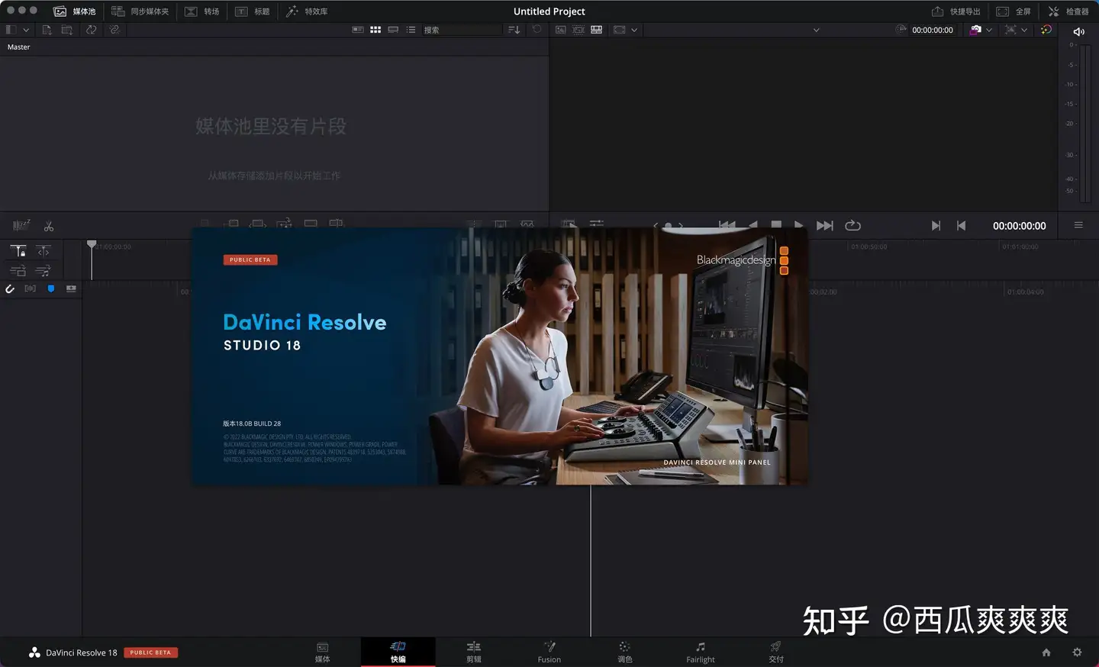1099x667 pixels.
Task: Click the play forward button
Action: [798, 225]
